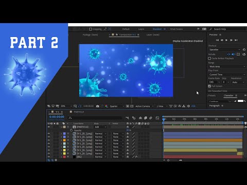Toggle overlays inclusion in preview
This screenshot has width=247, height=185.
[238, 54]
